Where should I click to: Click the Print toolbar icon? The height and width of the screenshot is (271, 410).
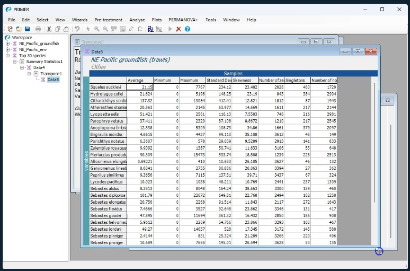38,29
